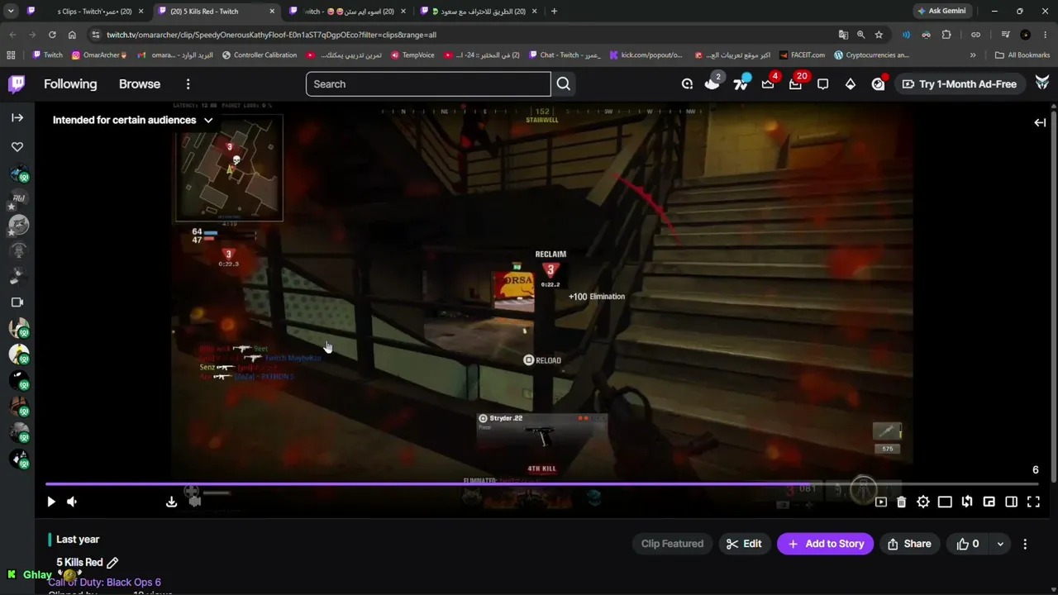Switch to the Clips - Twitch browser tab
Screen dimensions: 1058x595
[x=87, y=12]
